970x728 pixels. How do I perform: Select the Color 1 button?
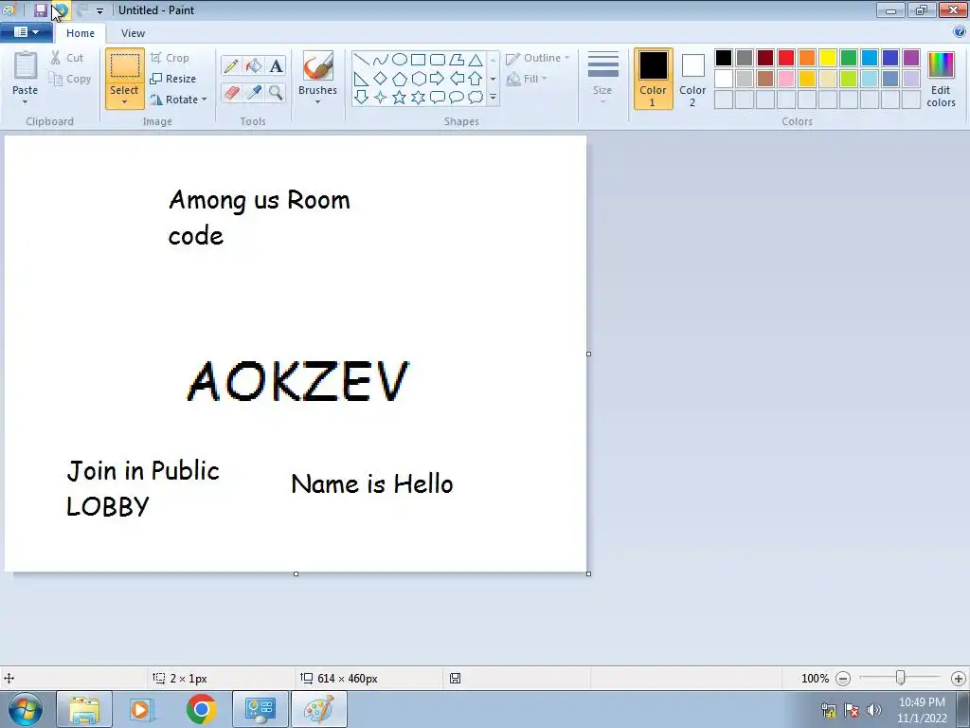(x=654, y=80)
